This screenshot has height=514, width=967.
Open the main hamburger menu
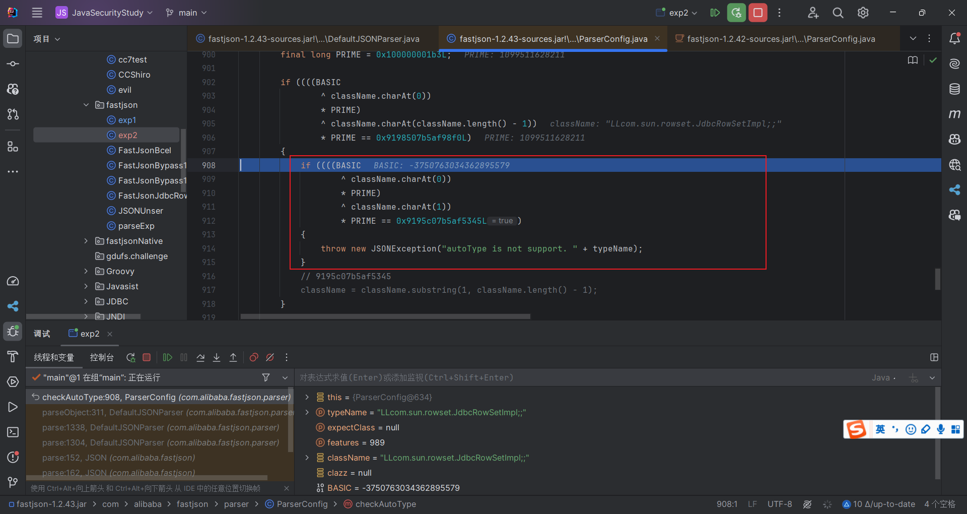37,13
